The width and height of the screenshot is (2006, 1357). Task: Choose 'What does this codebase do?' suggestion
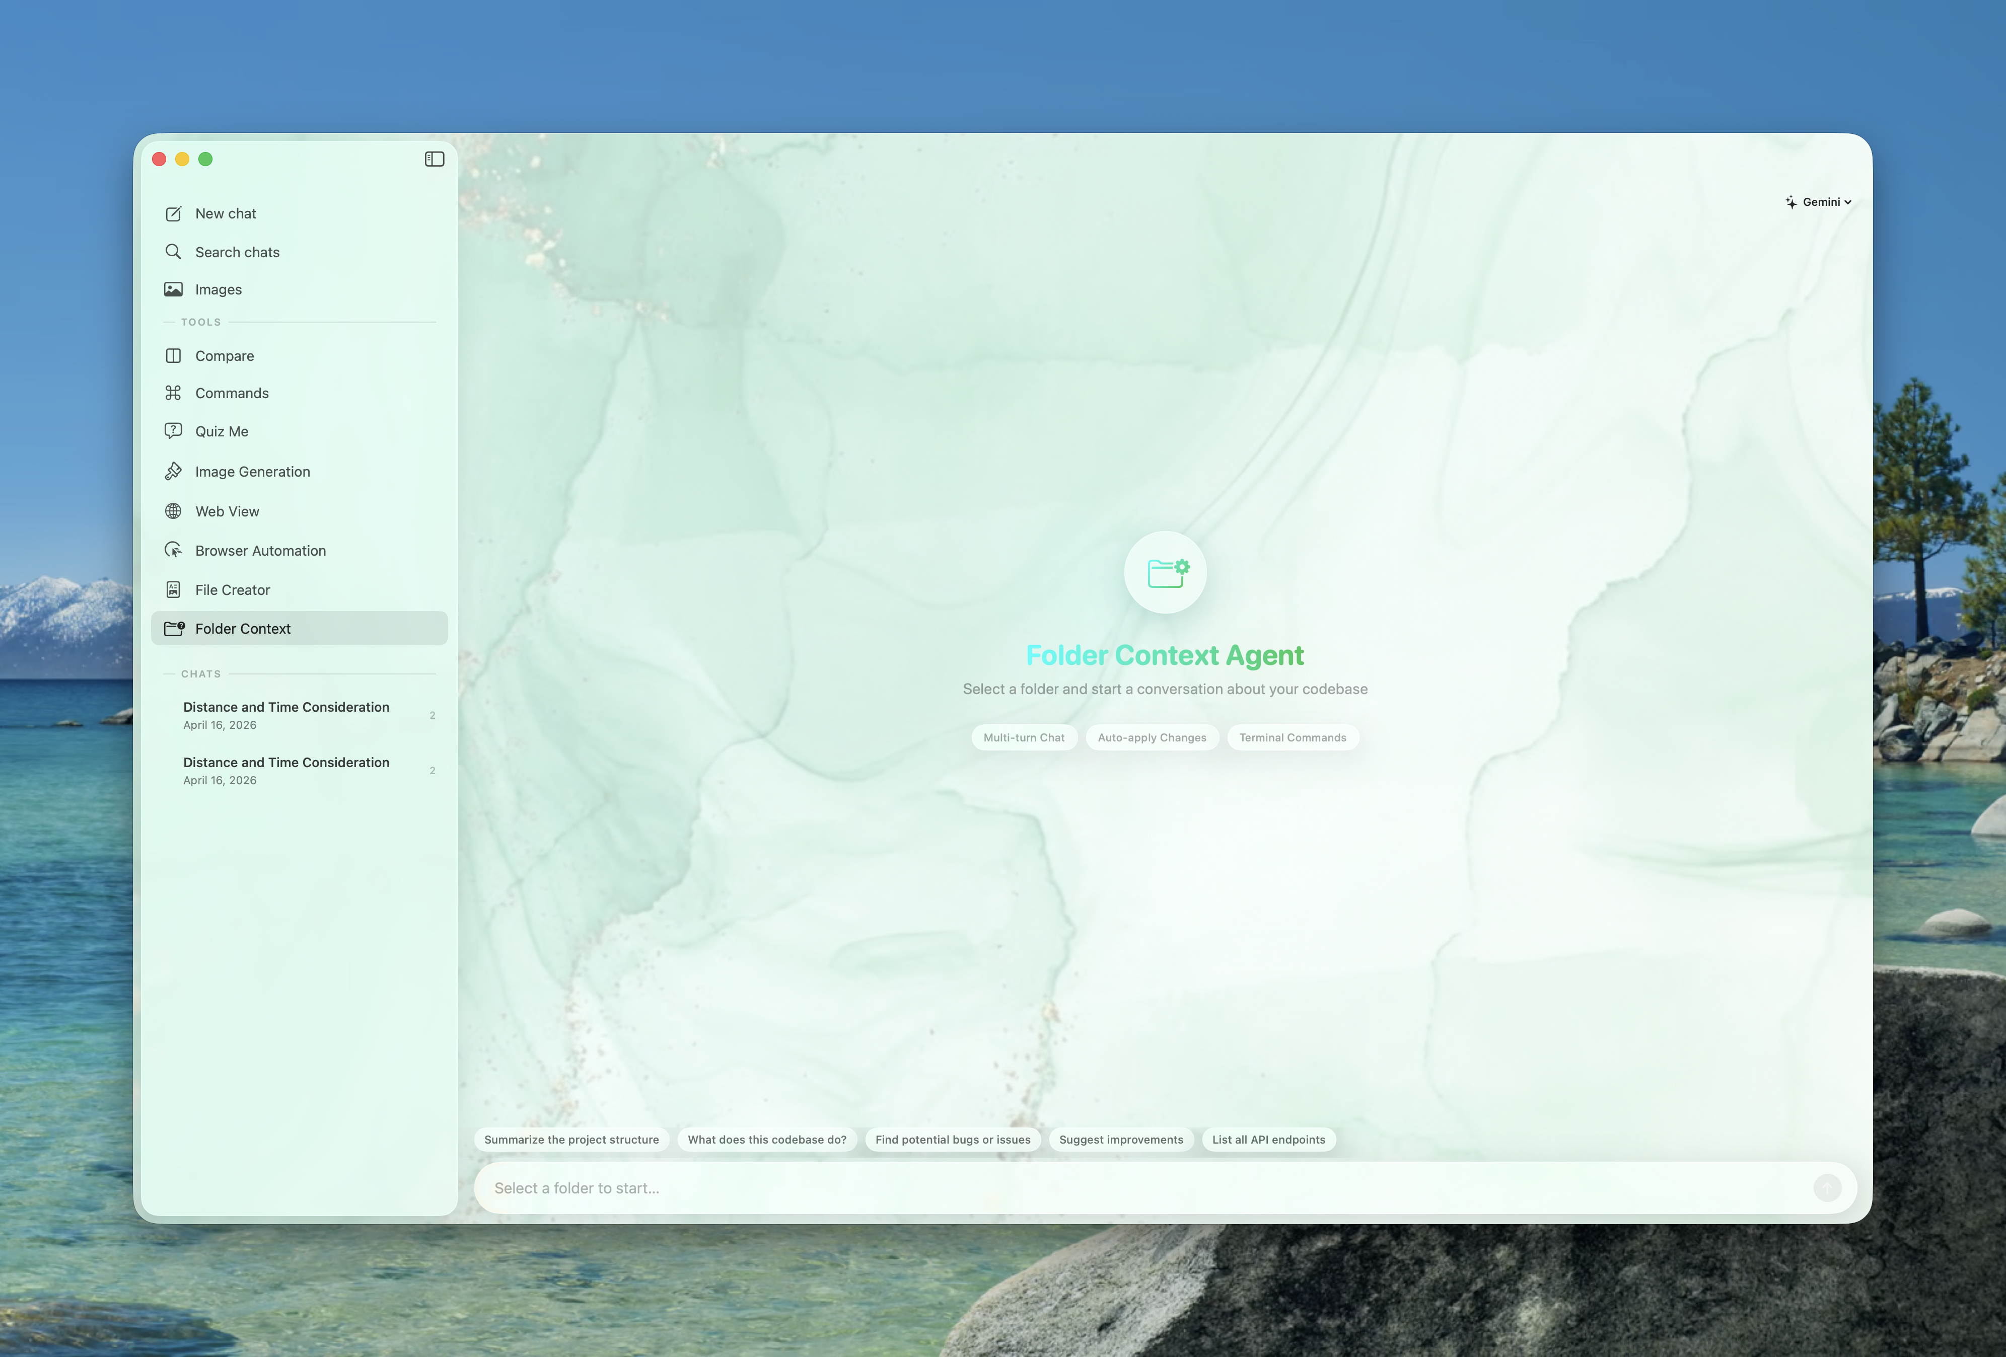(766, 1140)
